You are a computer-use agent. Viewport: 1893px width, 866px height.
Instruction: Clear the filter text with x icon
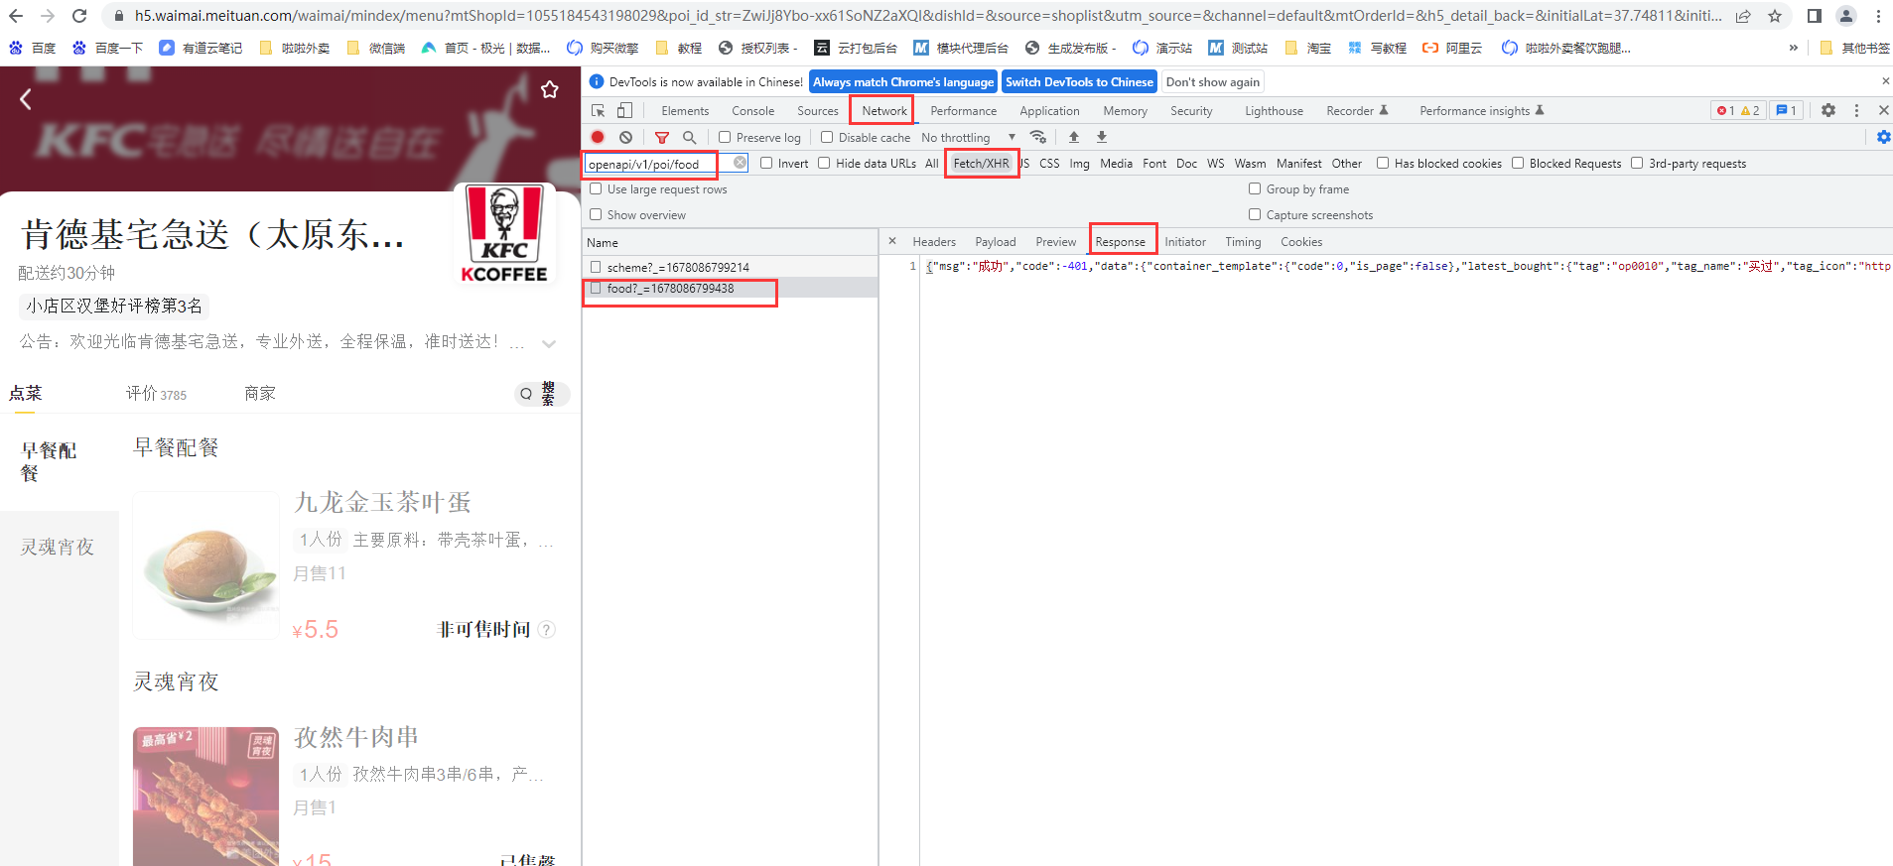point(740,163)
